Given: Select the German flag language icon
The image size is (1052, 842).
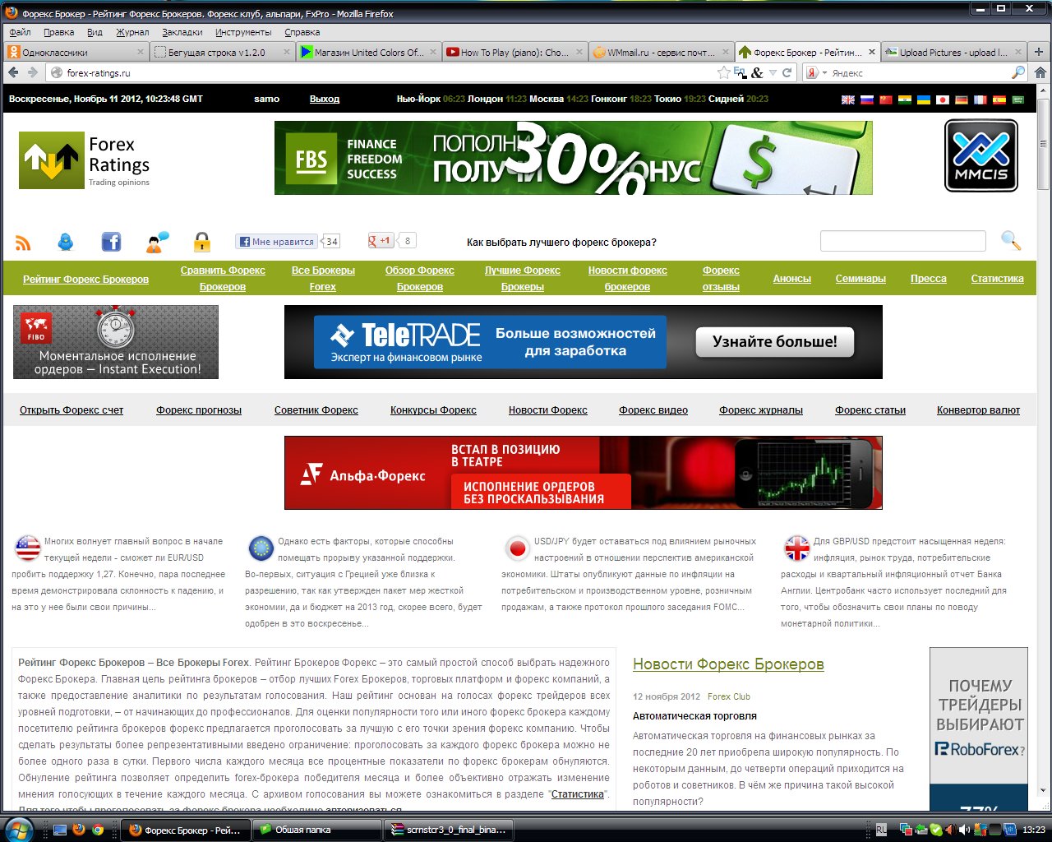Looking at the screenshot, I should click(962, 99).
